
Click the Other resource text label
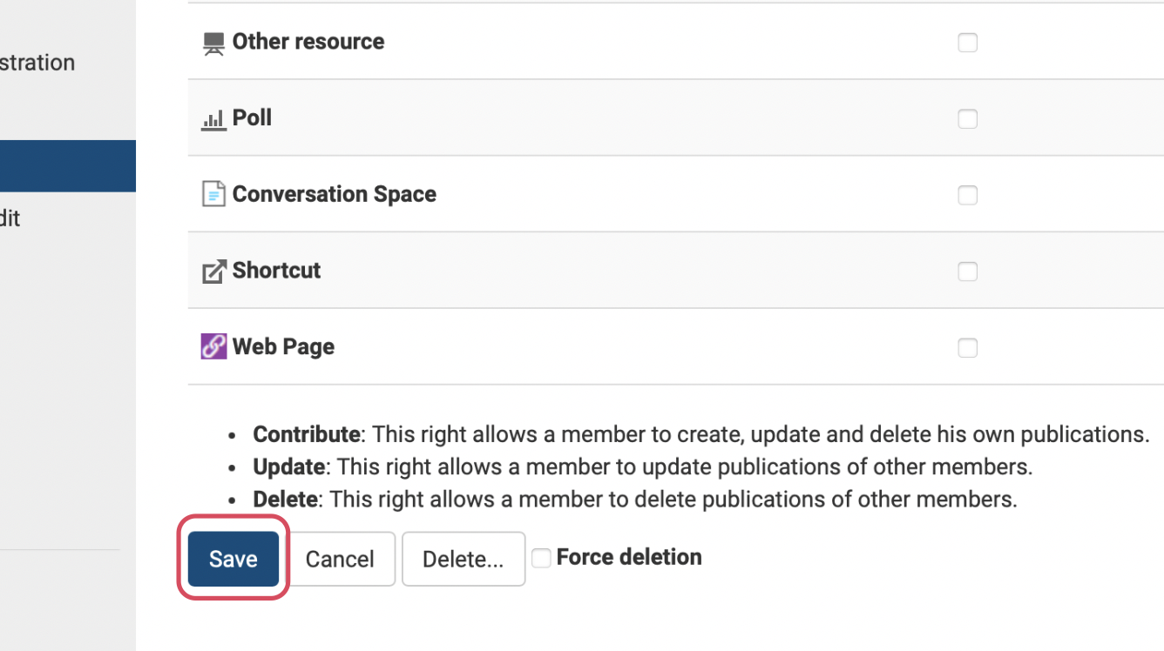click(x=308, y=42)
